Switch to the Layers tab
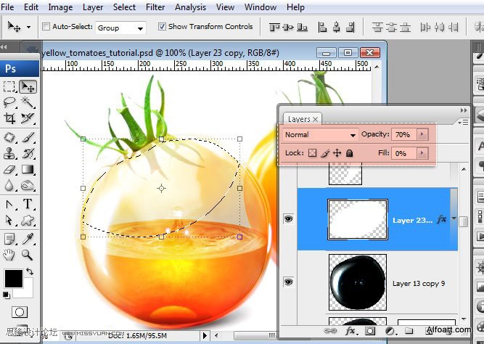484x344 pixels. point(299,119)
